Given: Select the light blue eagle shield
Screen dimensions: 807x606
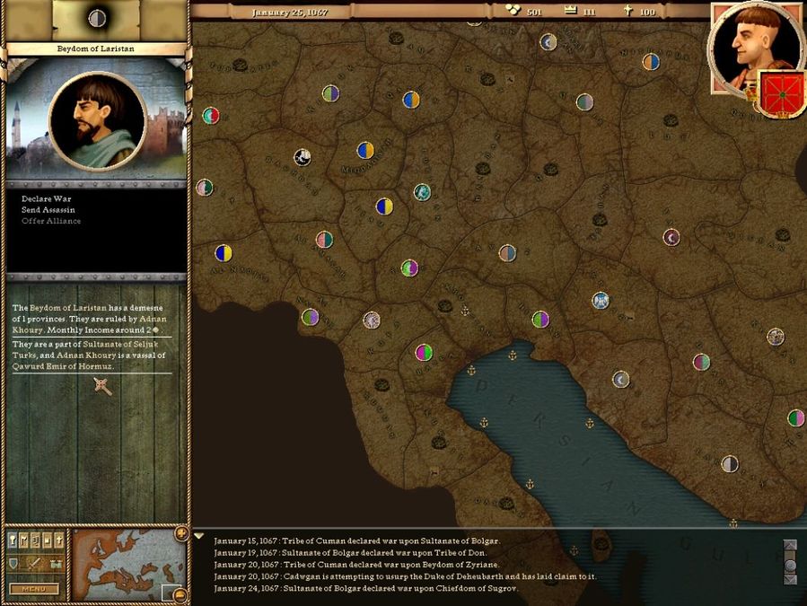Looking at the screenshot, I should point(601,300).
